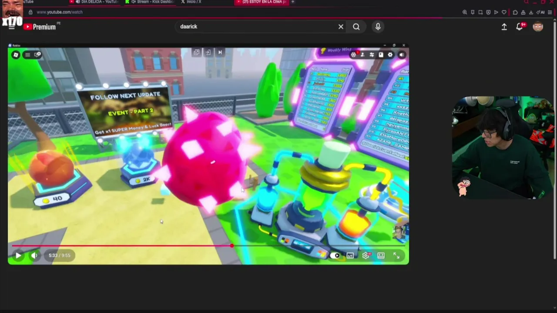
Task: Open the Roblox hamburger list icon
Action: 27,55
